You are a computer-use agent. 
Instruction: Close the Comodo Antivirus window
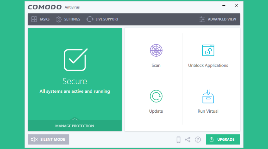coord(236,5)
